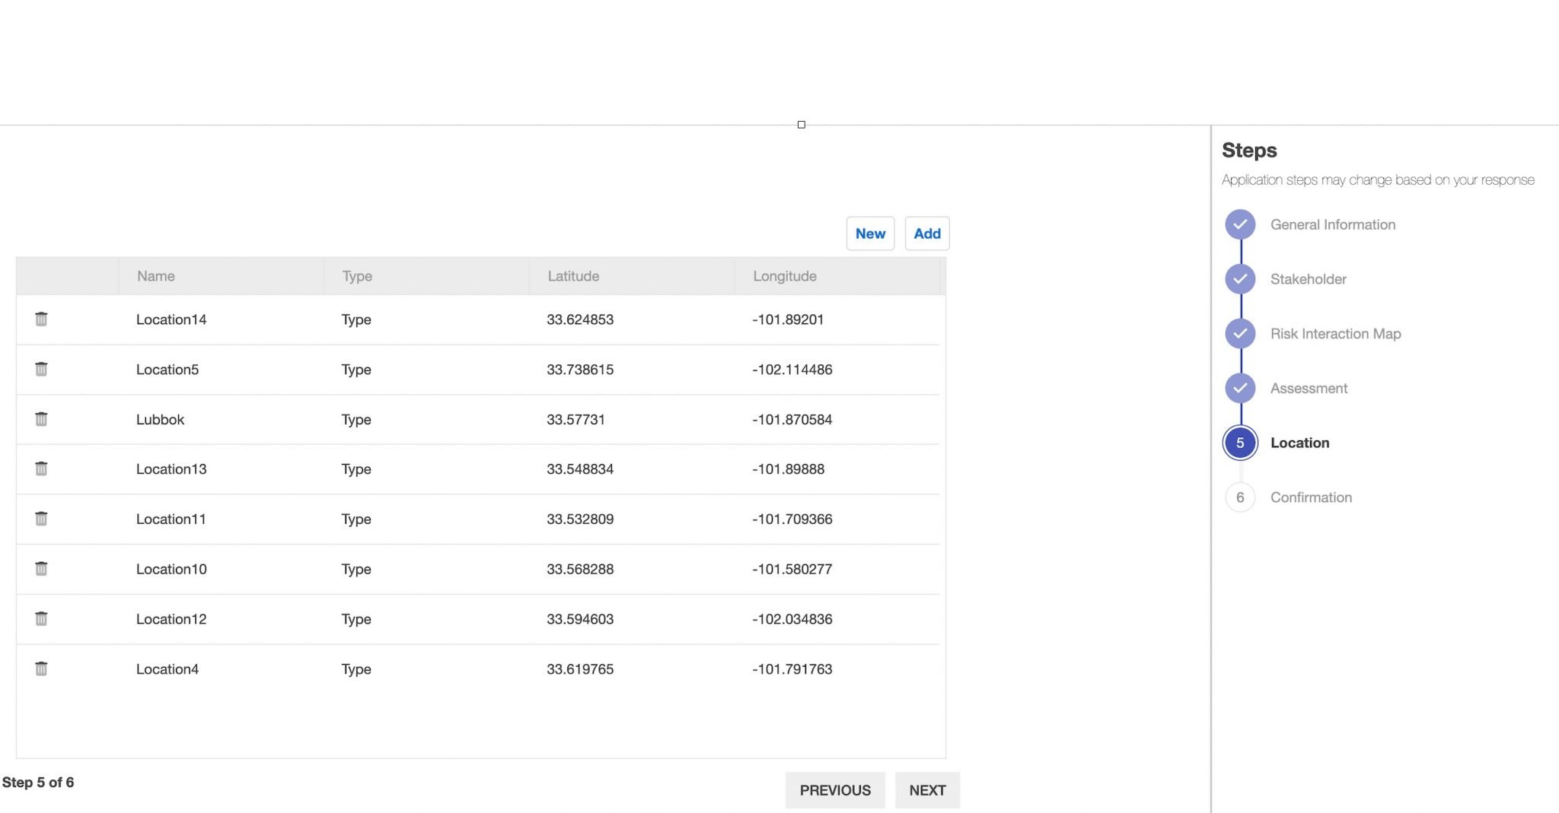
Task: Select the Location13 name cell
Action: [x=171, y=469]
